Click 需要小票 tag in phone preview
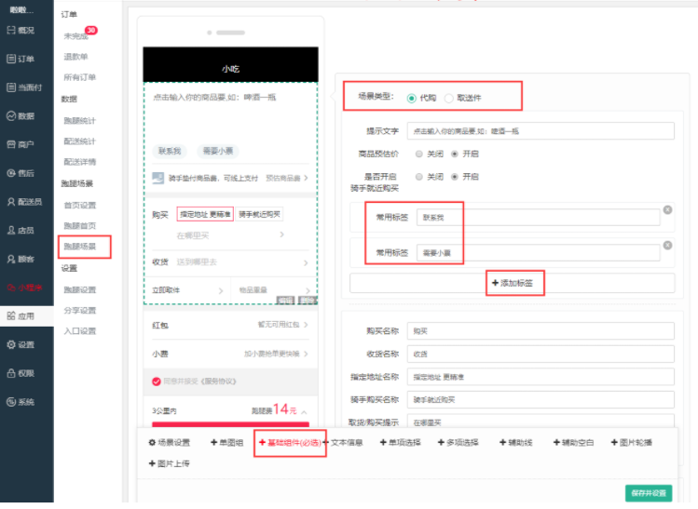The image size is (698, 509). [218, 151]
